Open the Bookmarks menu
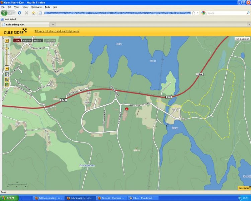The width and height of the screenshot is (251, 201). pyautogui.click(x=36, y=7)
